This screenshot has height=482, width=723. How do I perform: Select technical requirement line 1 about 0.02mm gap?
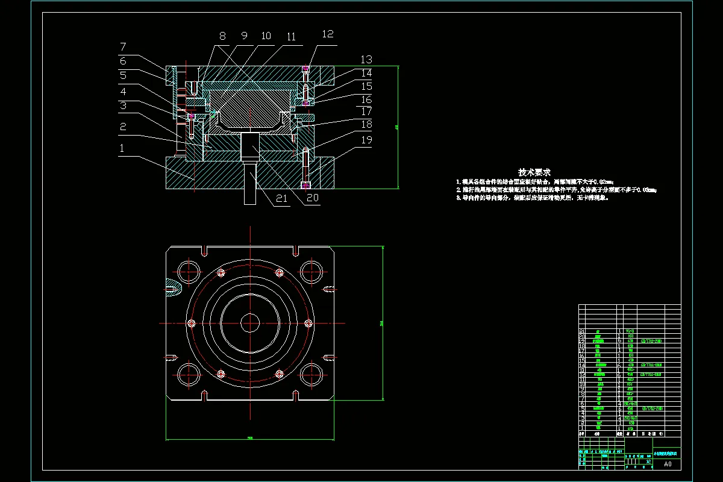coord(535,181)
